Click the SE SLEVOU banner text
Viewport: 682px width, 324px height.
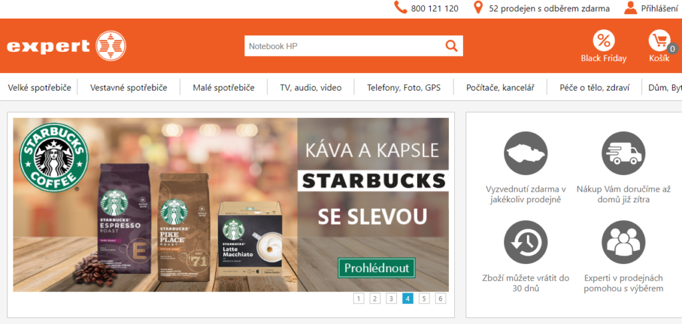[x=372, y=216]
